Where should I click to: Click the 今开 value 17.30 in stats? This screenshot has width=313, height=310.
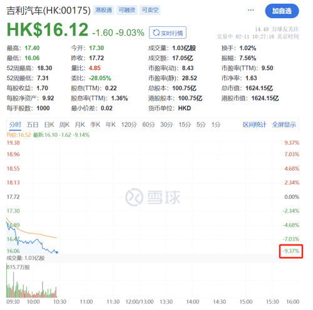coord(96,48)
